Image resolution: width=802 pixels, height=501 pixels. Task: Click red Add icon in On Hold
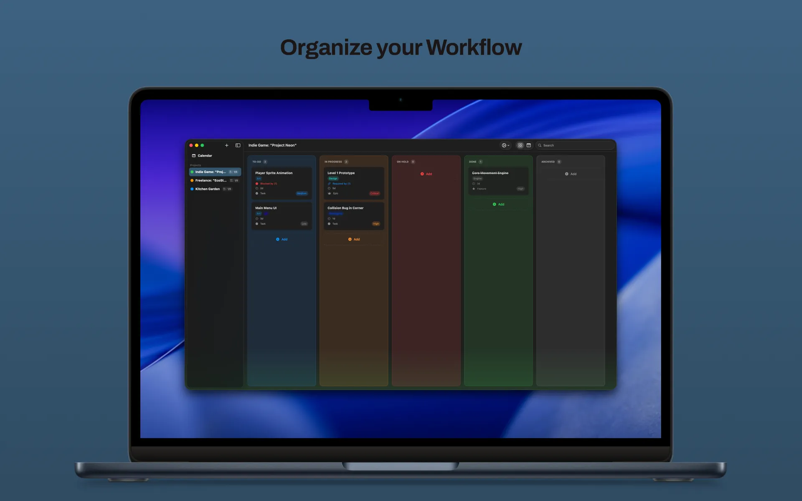tap(422, 174)
